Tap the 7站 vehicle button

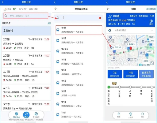pos(115,74)
